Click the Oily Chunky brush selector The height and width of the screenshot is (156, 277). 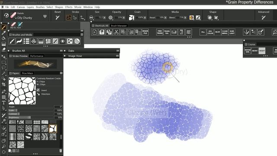(21, 16)
